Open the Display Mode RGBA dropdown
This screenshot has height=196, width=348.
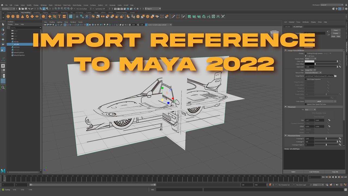tap(310, 59)
